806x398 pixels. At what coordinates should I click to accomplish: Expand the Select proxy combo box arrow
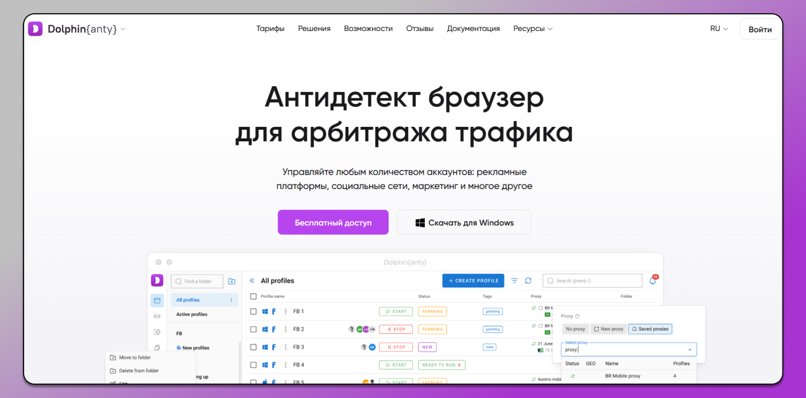tap(690, 349)
